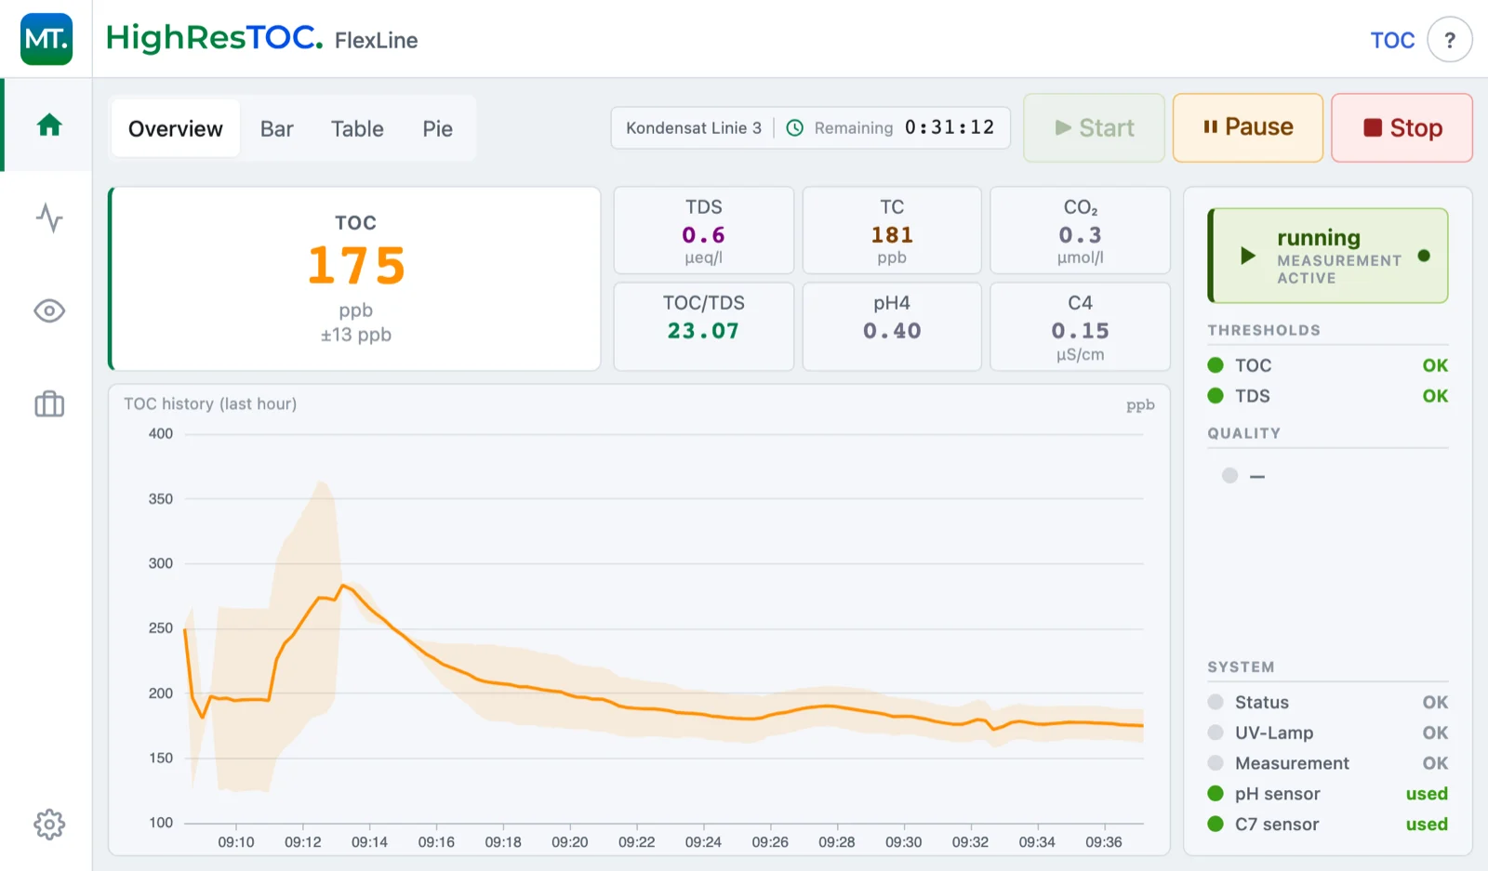Switch to the Overview tab

(176, 128)
